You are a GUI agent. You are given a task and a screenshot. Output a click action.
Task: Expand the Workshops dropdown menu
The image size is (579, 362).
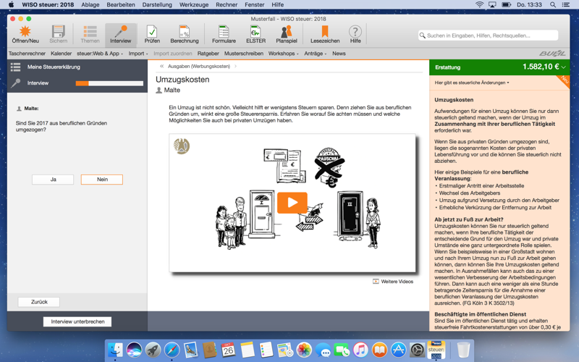click(x=283, y=54)
